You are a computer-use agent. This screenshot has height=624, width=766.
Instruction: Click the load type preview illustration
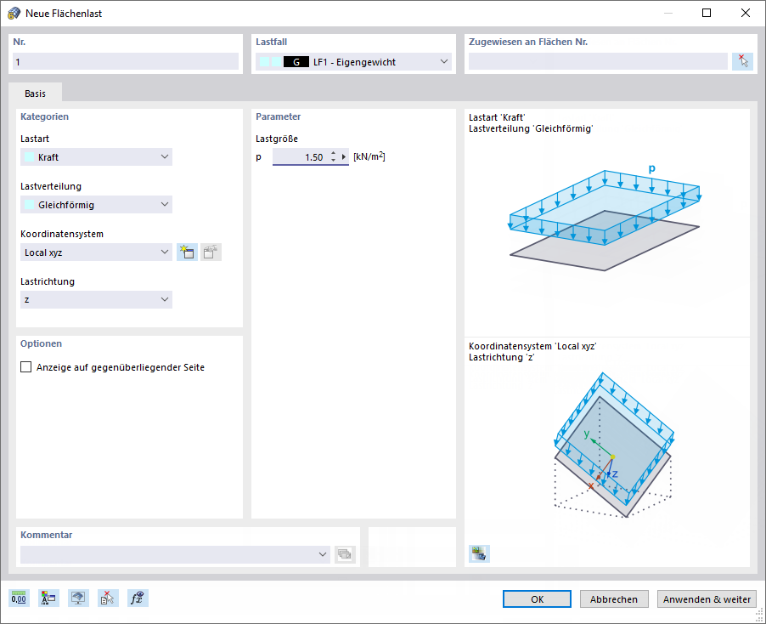(x=605, y=218)
